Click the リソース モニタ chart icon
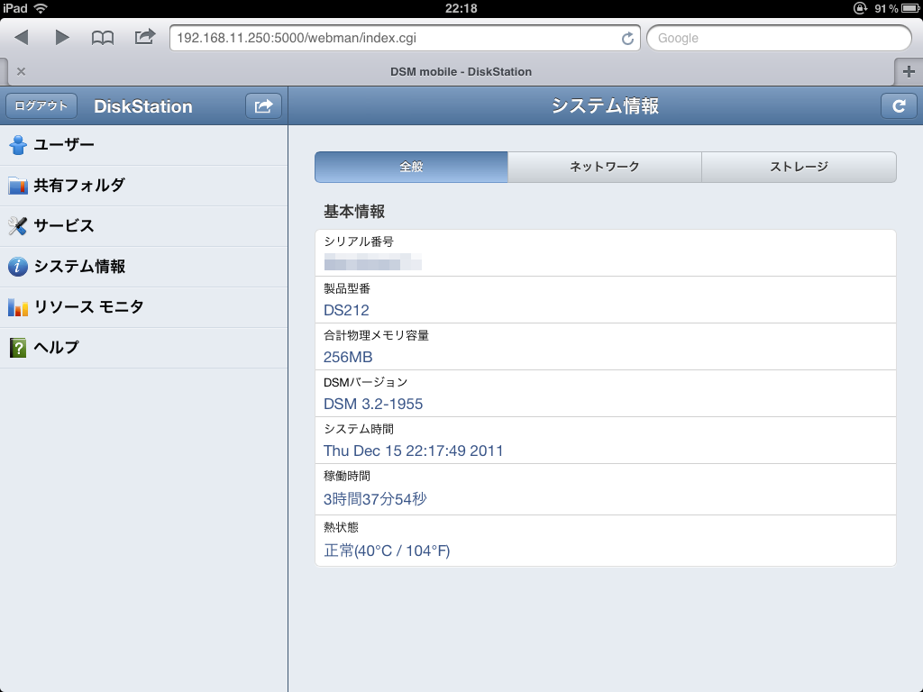 coord(18,307)
